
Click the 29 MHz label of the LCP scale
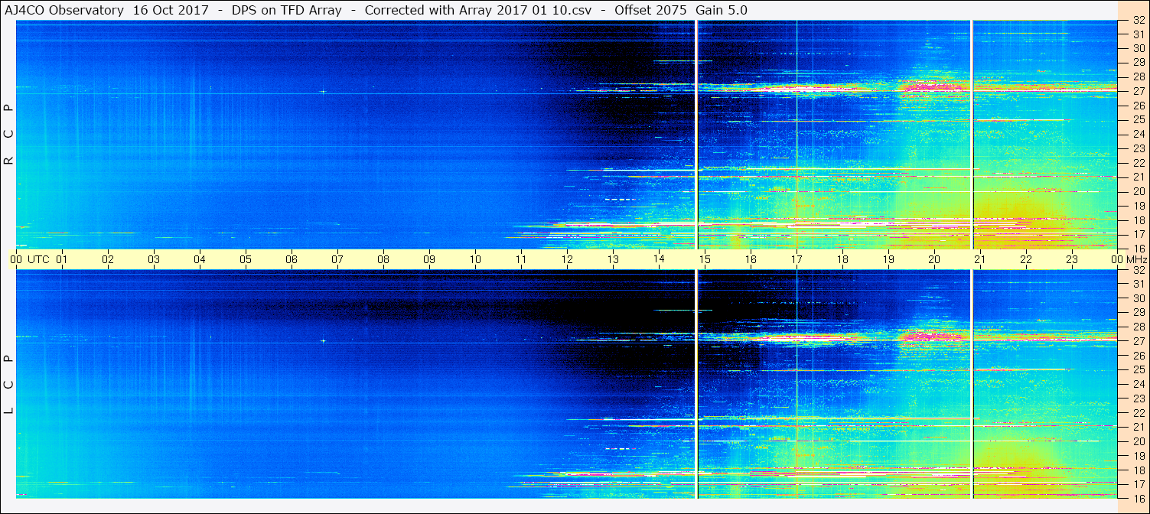1139,313
